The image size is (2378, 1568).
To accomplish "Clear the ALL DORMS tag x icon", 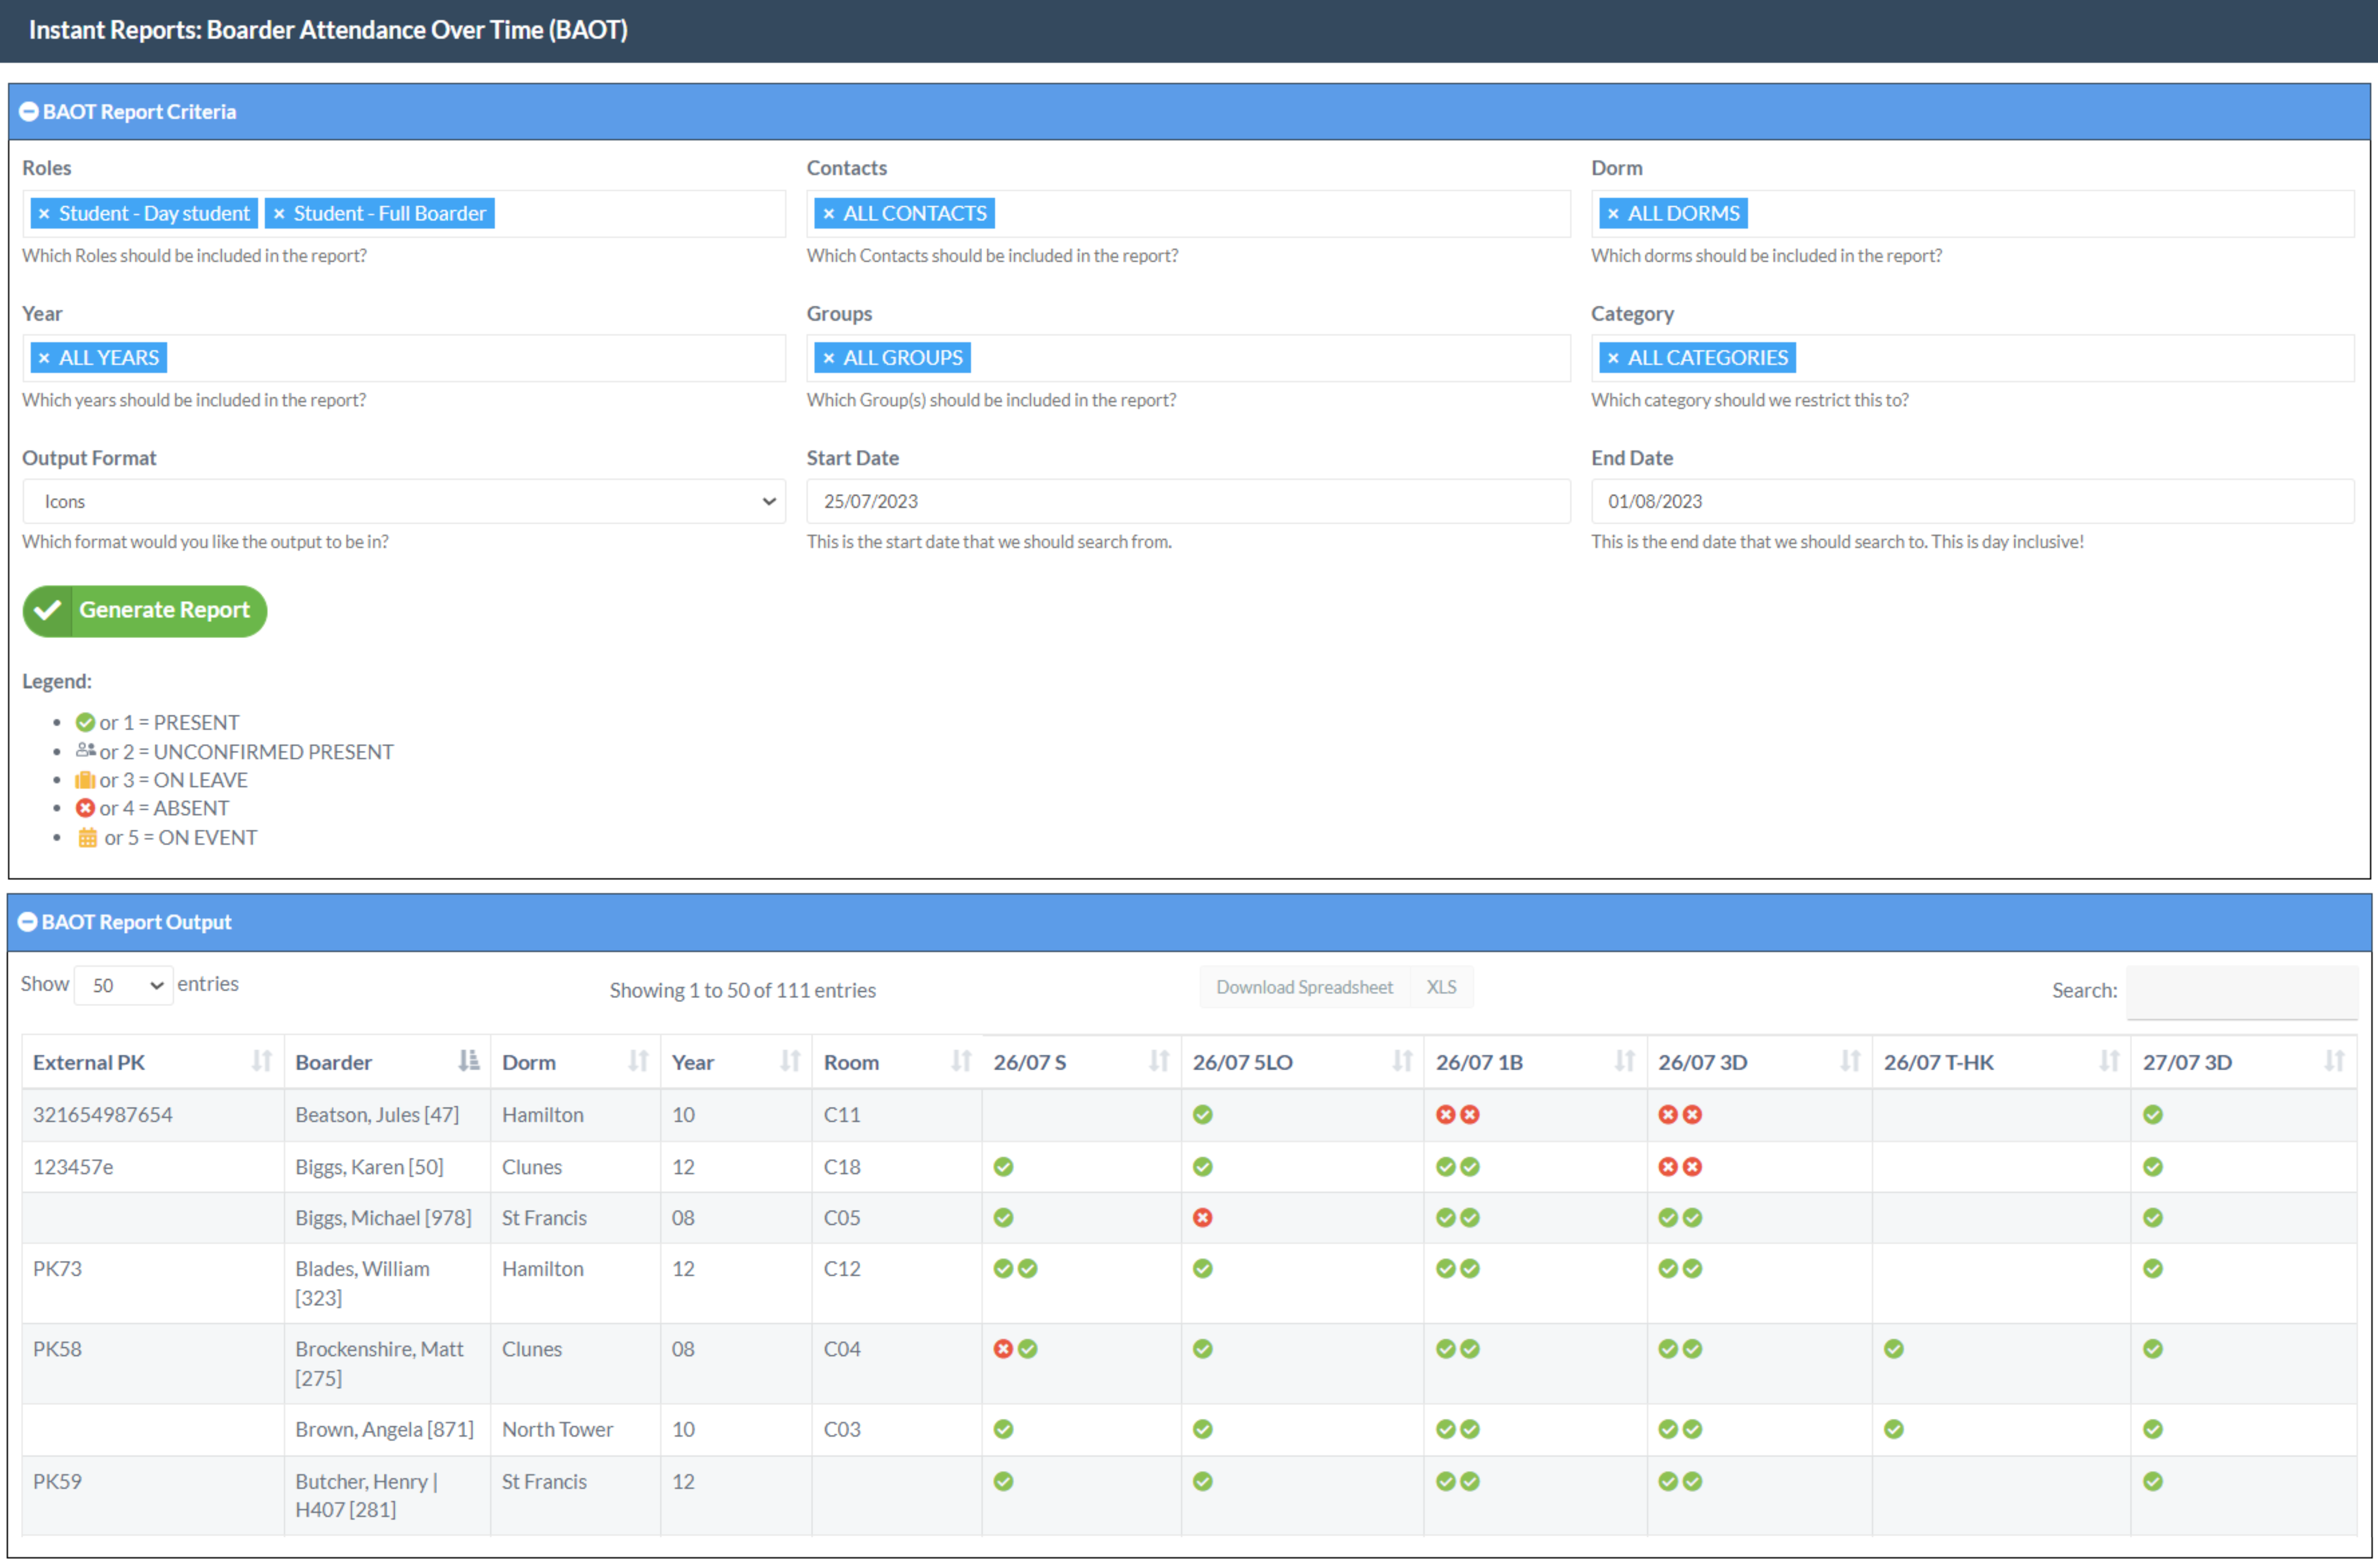I will (1613, 213).
